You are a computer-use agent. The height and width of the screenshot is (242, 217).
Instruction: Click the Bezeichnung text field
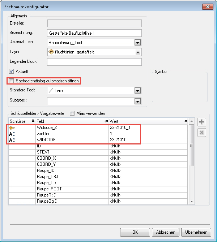94,33
